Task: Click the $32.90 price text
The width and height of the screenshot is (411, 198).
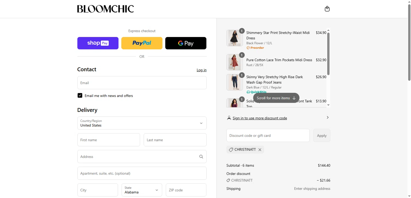Action: 321,60
